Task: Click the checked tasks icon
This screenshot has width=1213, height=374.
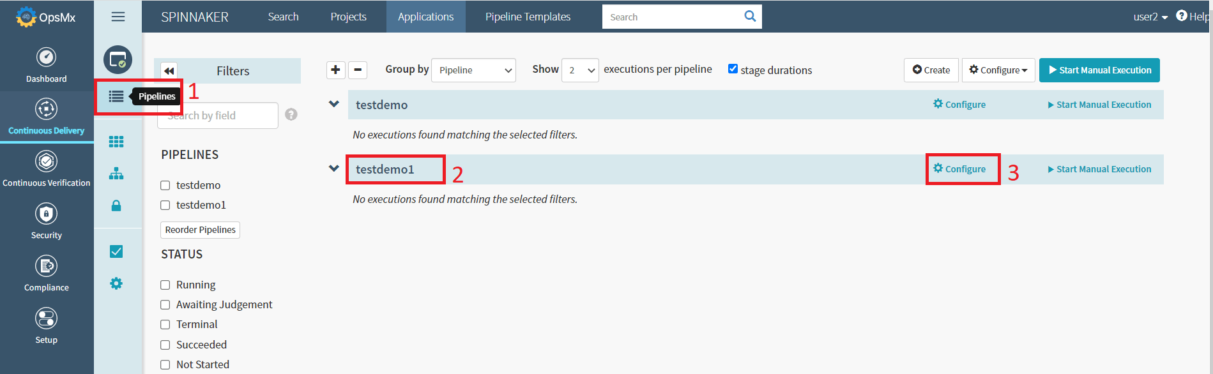Action: tap(116, 251)
